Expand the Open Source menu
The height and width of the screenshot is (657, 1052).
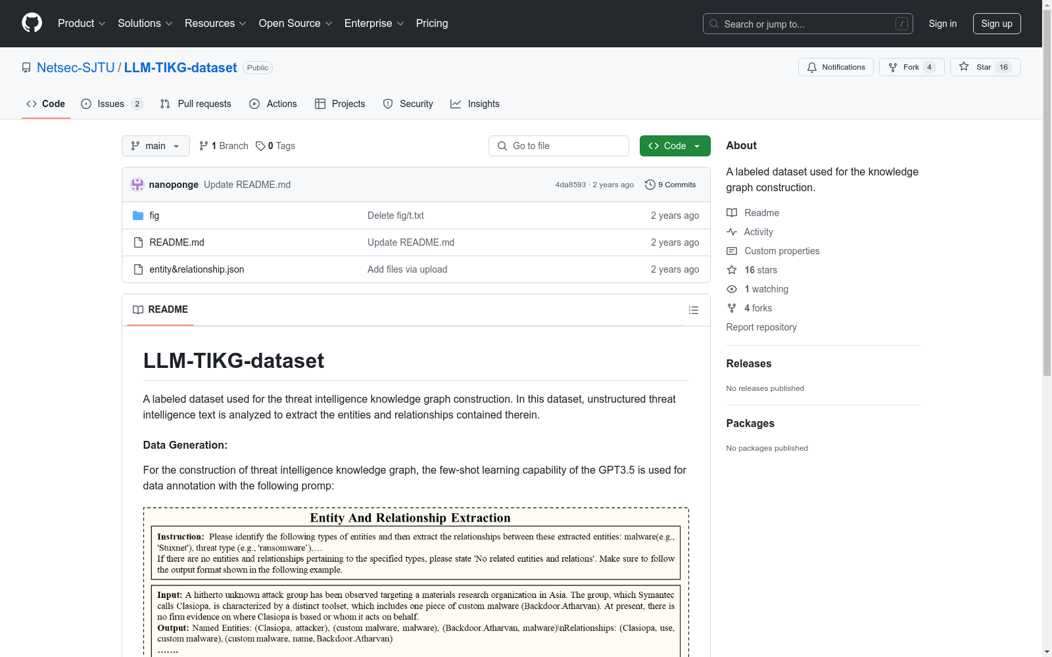click(296, 24)
